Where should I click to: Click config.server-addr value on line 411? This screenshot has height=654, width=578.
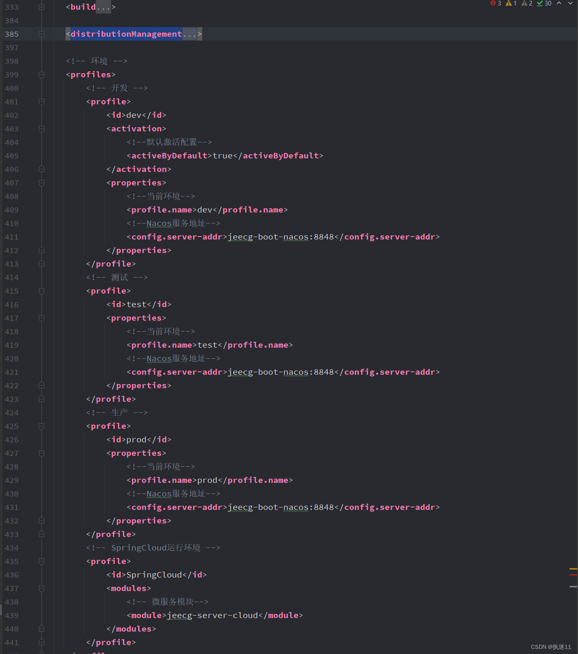[x=281, y=237]
